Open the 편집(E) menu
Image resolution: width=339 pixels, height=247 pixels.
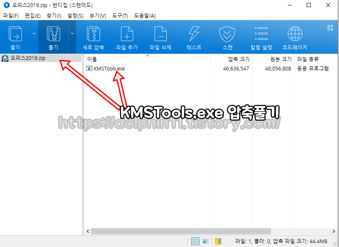tap(33, 16)
